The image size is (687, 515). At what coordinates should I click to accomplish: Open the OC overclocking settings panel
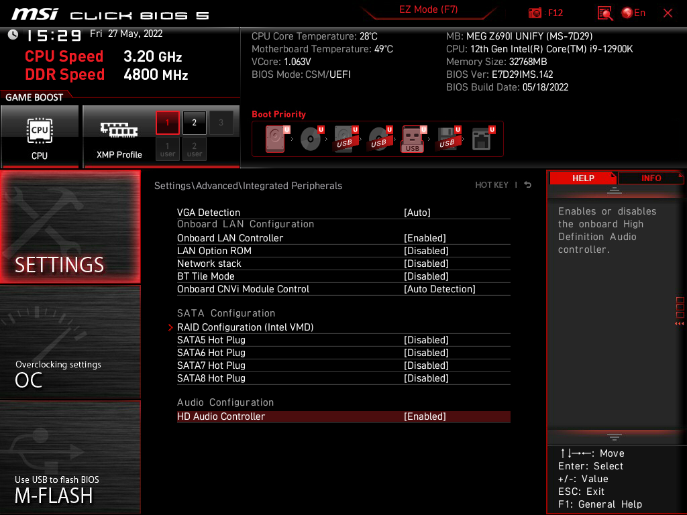[70, 342]
